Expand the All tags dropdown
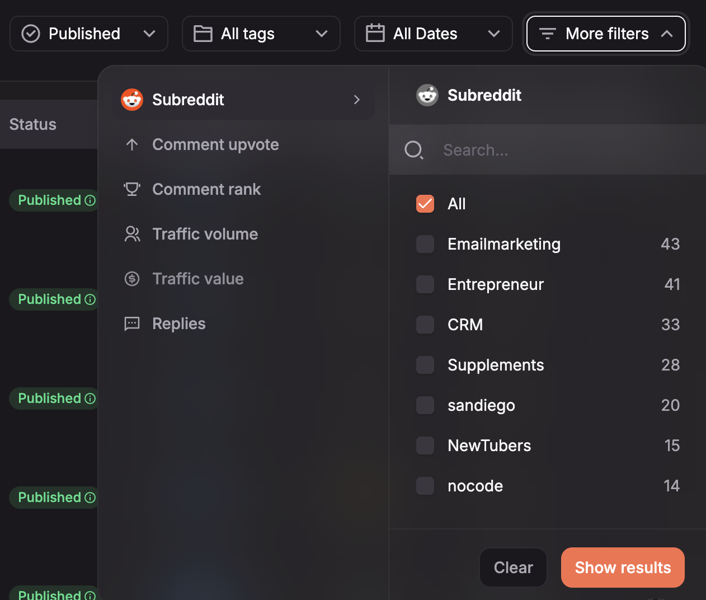The image size is (706, 600). click(261, 34)
